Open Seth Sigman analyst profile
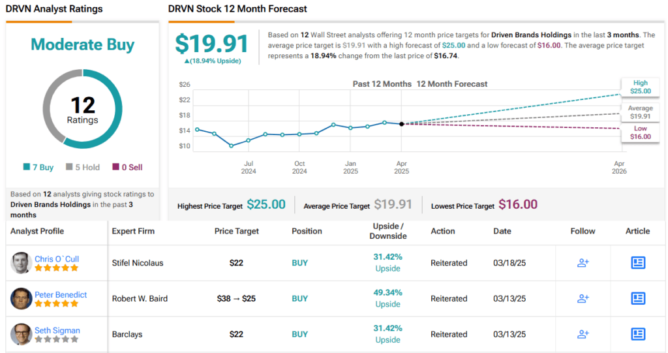The height and width of the screenshot is (353, 668). tap(57, 330)
